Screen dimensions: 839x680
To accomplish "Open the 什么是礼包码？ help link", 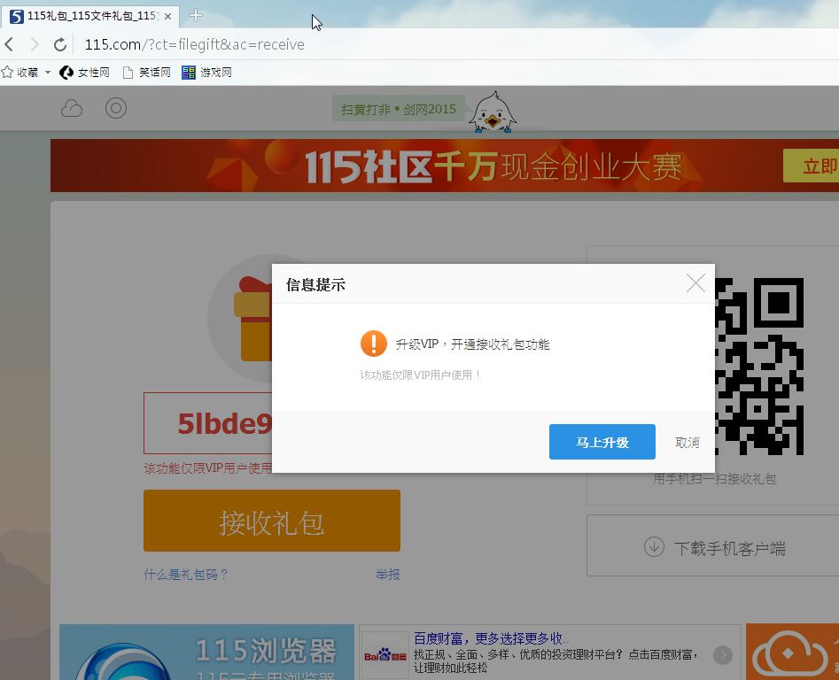I will 186,574.
